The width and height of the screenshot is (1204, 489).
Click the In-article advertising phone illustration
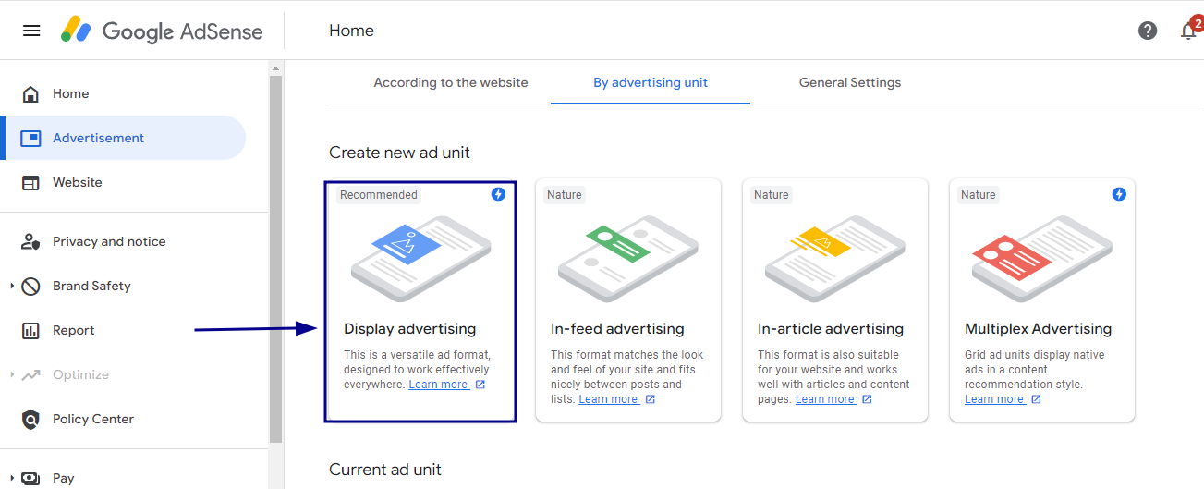(x=834, y=259)
